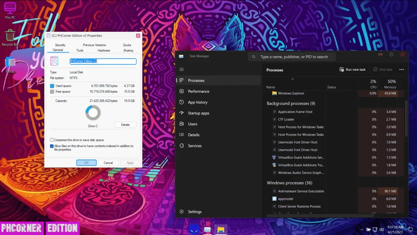Show hidden tray icons chevron
Viewport: 417px width, 235px height.
click(x=362, y=230)
